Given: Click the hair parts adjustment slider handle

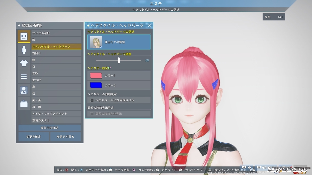Looking at the screenshot, I should coord(119,60).
